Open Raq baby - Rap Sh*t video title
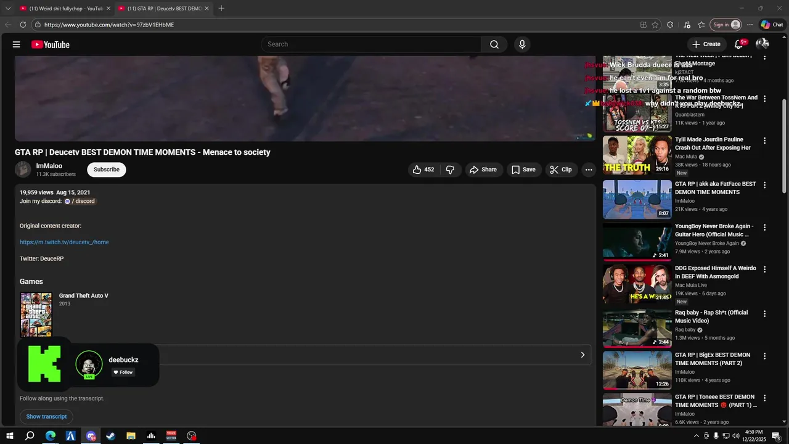This screenshot has height=444, width=789. tap(711, 317)
